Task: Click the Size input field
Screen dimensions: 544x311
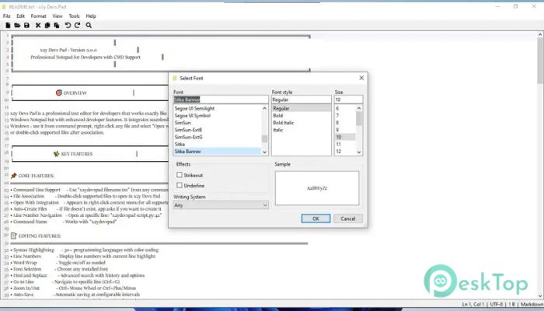Action: (x=348, y=100)
